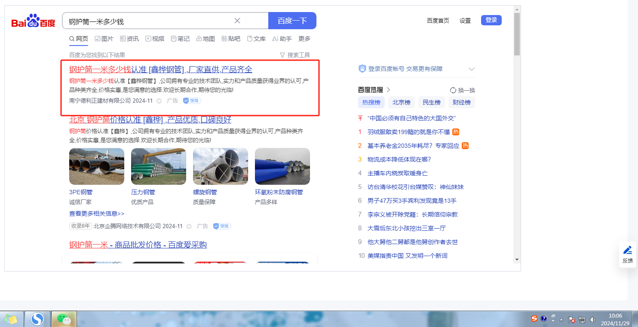Open WeChat from the taskbar
The image size is (638, 327).
64,319
